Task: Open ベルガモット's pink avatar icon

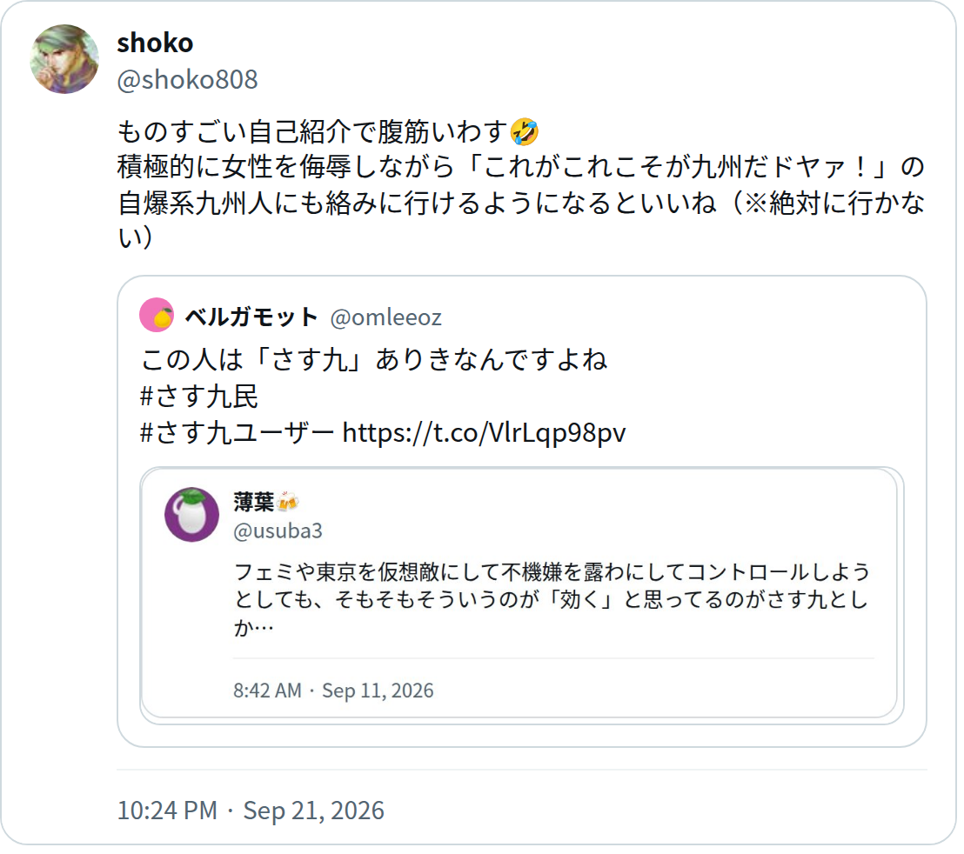Action: [x=157, y=315]
